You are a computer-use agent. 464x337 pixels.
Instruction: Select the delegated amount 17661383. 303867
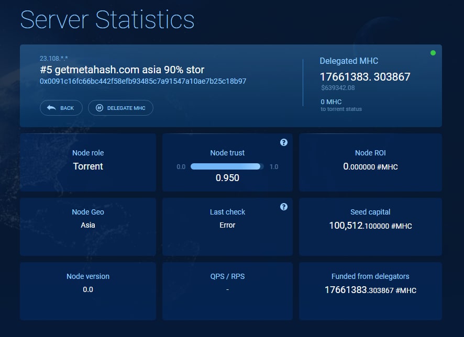point(365,77)
